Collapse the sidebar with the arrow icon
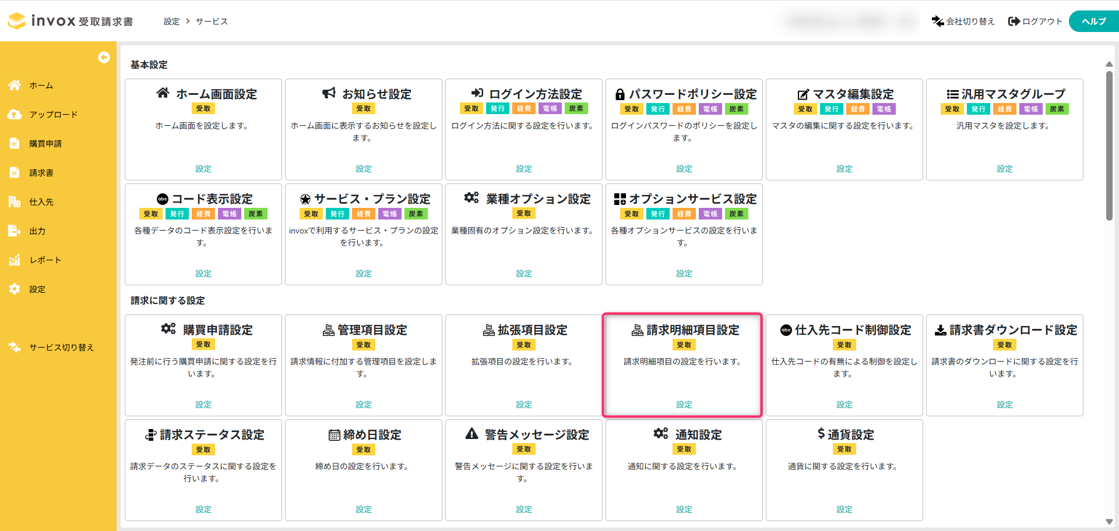The image size is (1119, 531). (104, 57)
